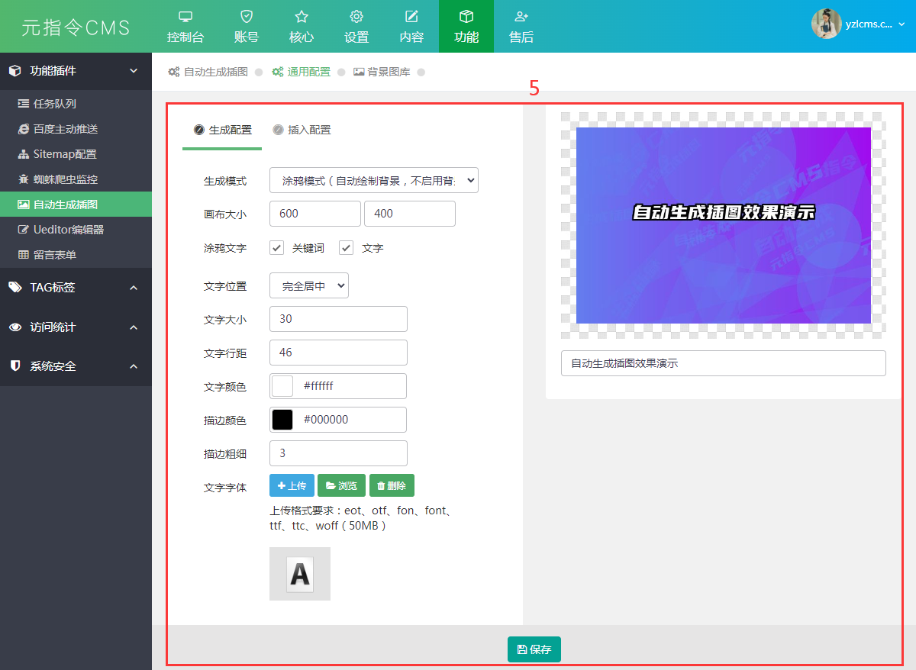Click the font file thumbnail icon
916x670 pixels.
[x=300, y=574]
